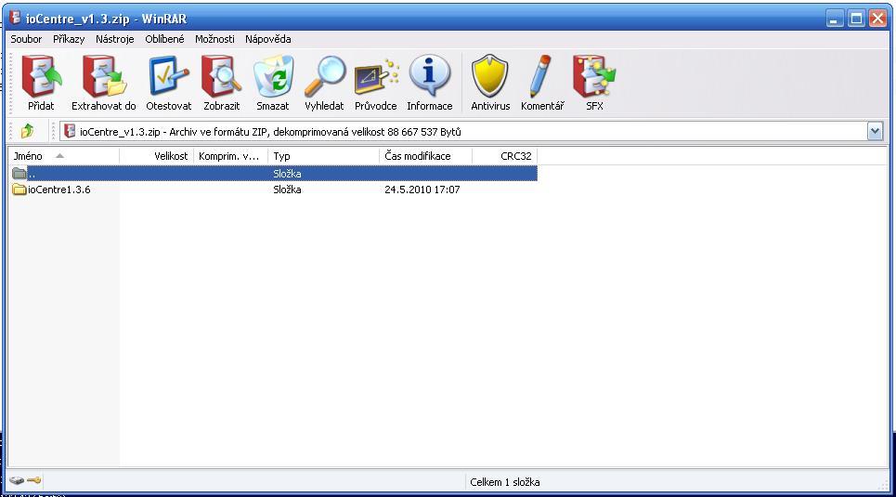896x497 pixels.
Task: Click the key password icon in status bar
Action: tap(34, 481)
